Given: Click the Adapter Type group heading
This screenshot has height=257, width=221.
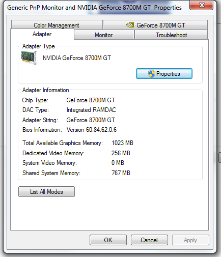Looking at the screenshot, I should pyautogui.click(x=39, y=46).
